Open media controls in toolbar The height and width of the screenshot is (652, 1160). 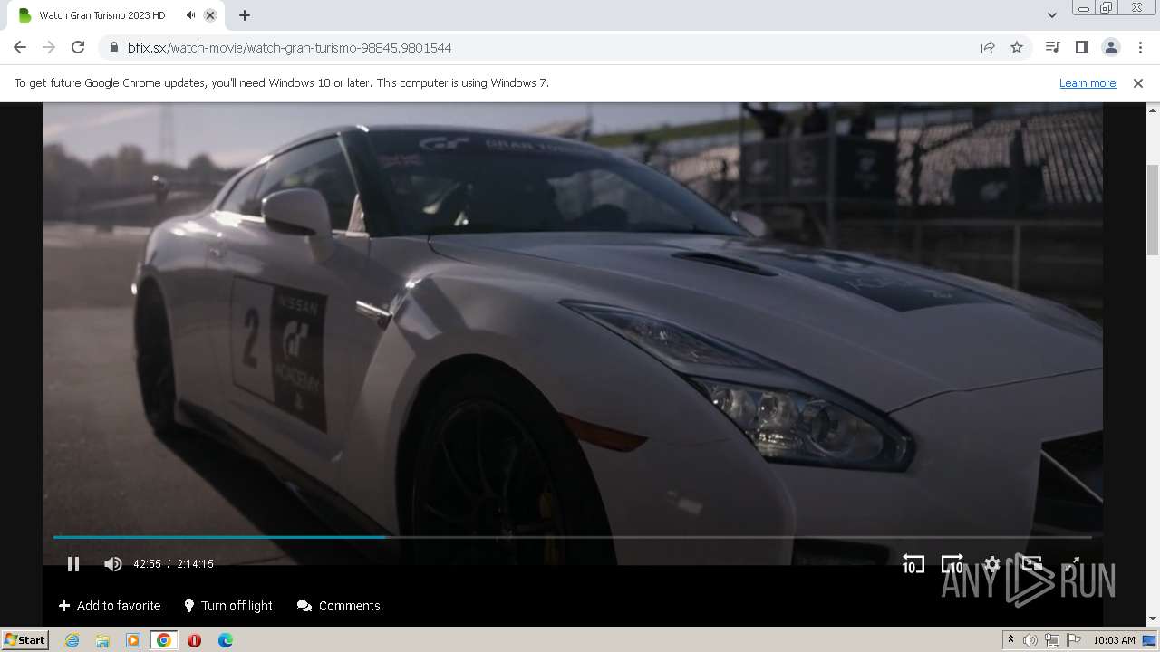coord(1052,47)
